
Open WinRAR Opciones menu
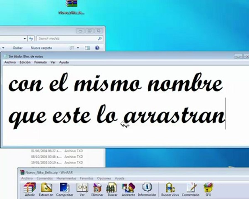[x=104, y=178]
